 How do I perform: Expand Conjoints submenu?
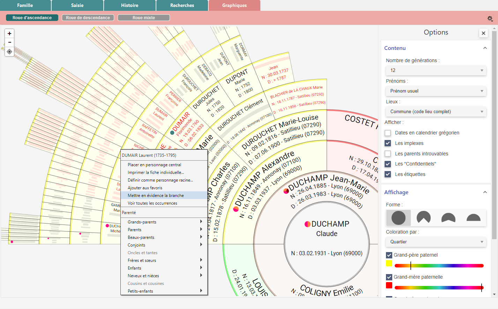coord(164,245)
